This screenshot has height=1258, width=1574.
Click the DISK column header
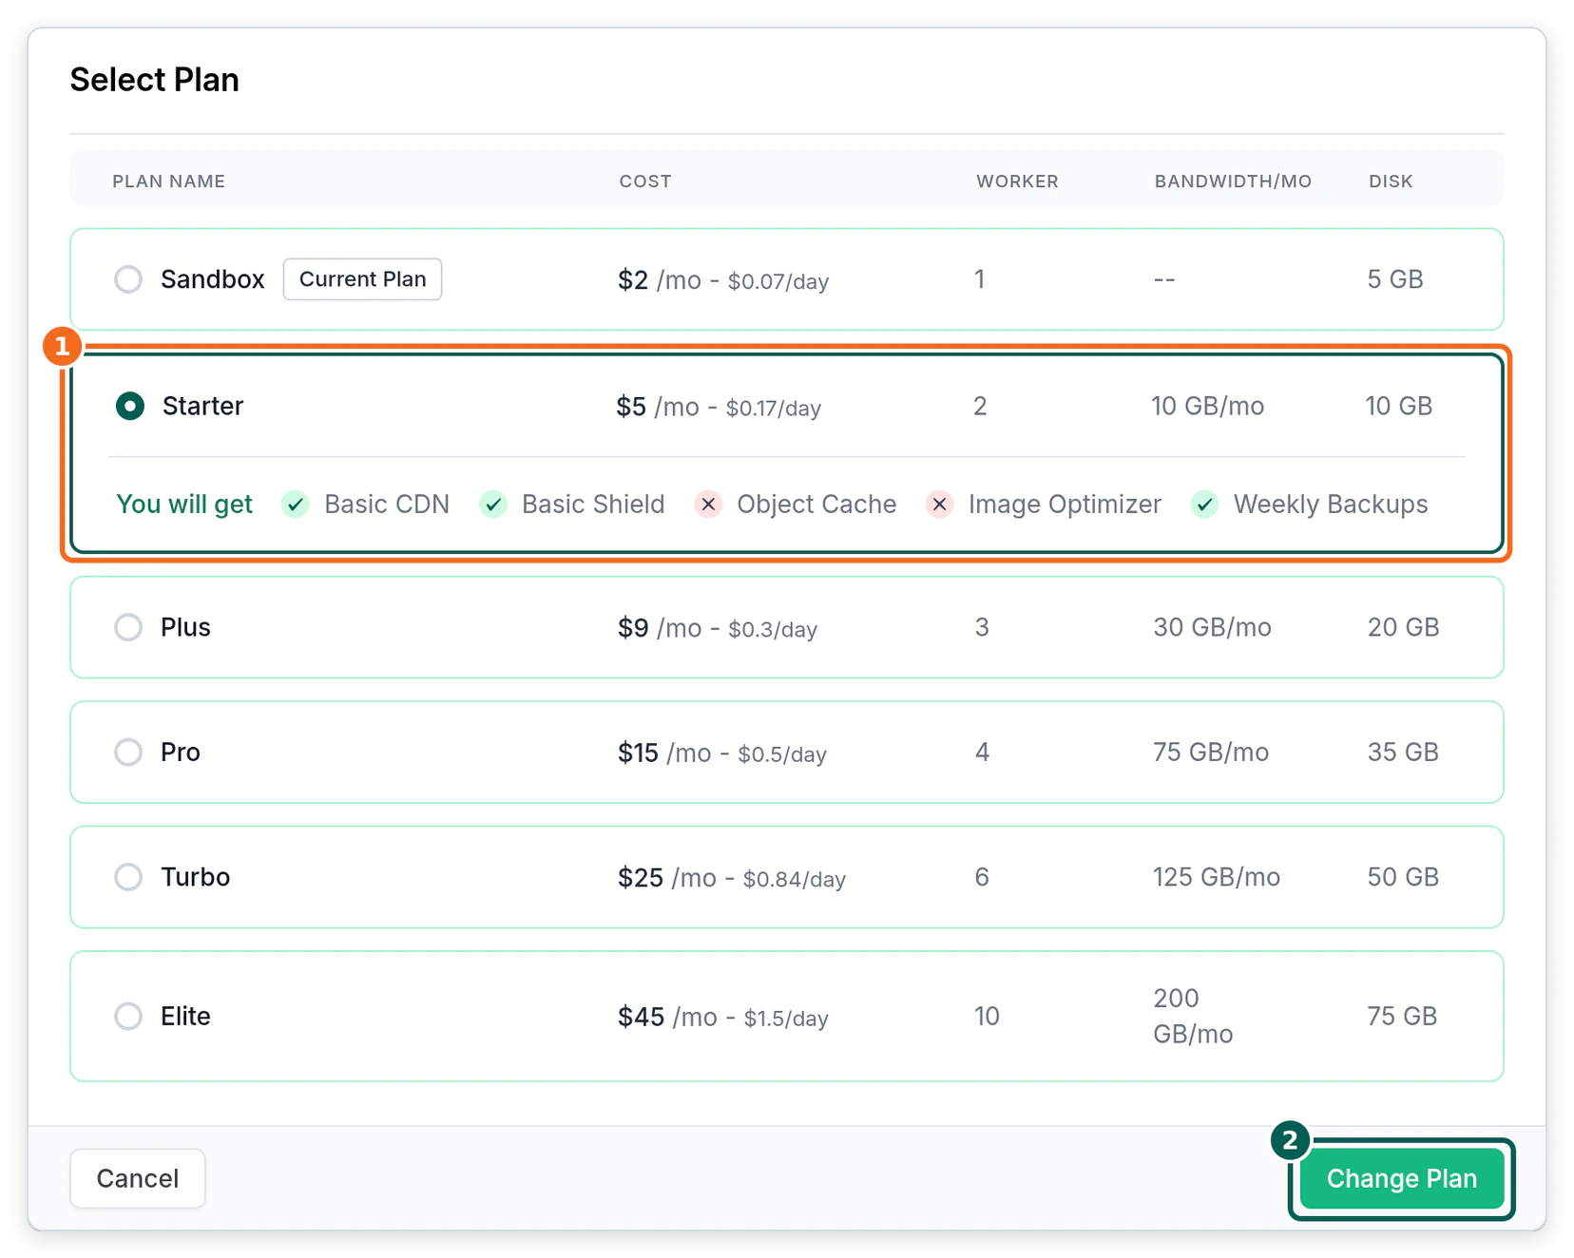[x=1391, y=181]
